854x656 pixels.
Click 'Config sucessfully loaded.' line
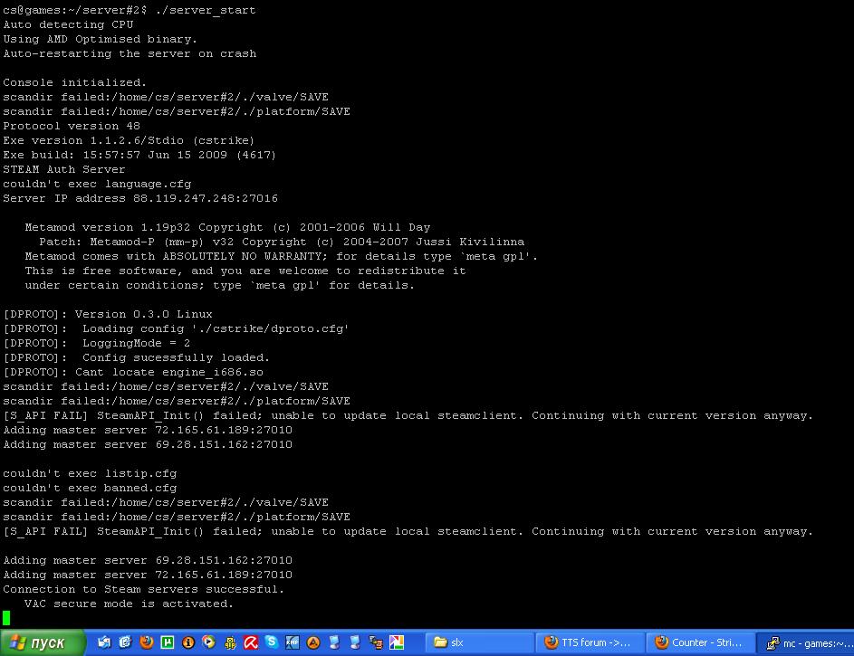(x=136, y=357)
